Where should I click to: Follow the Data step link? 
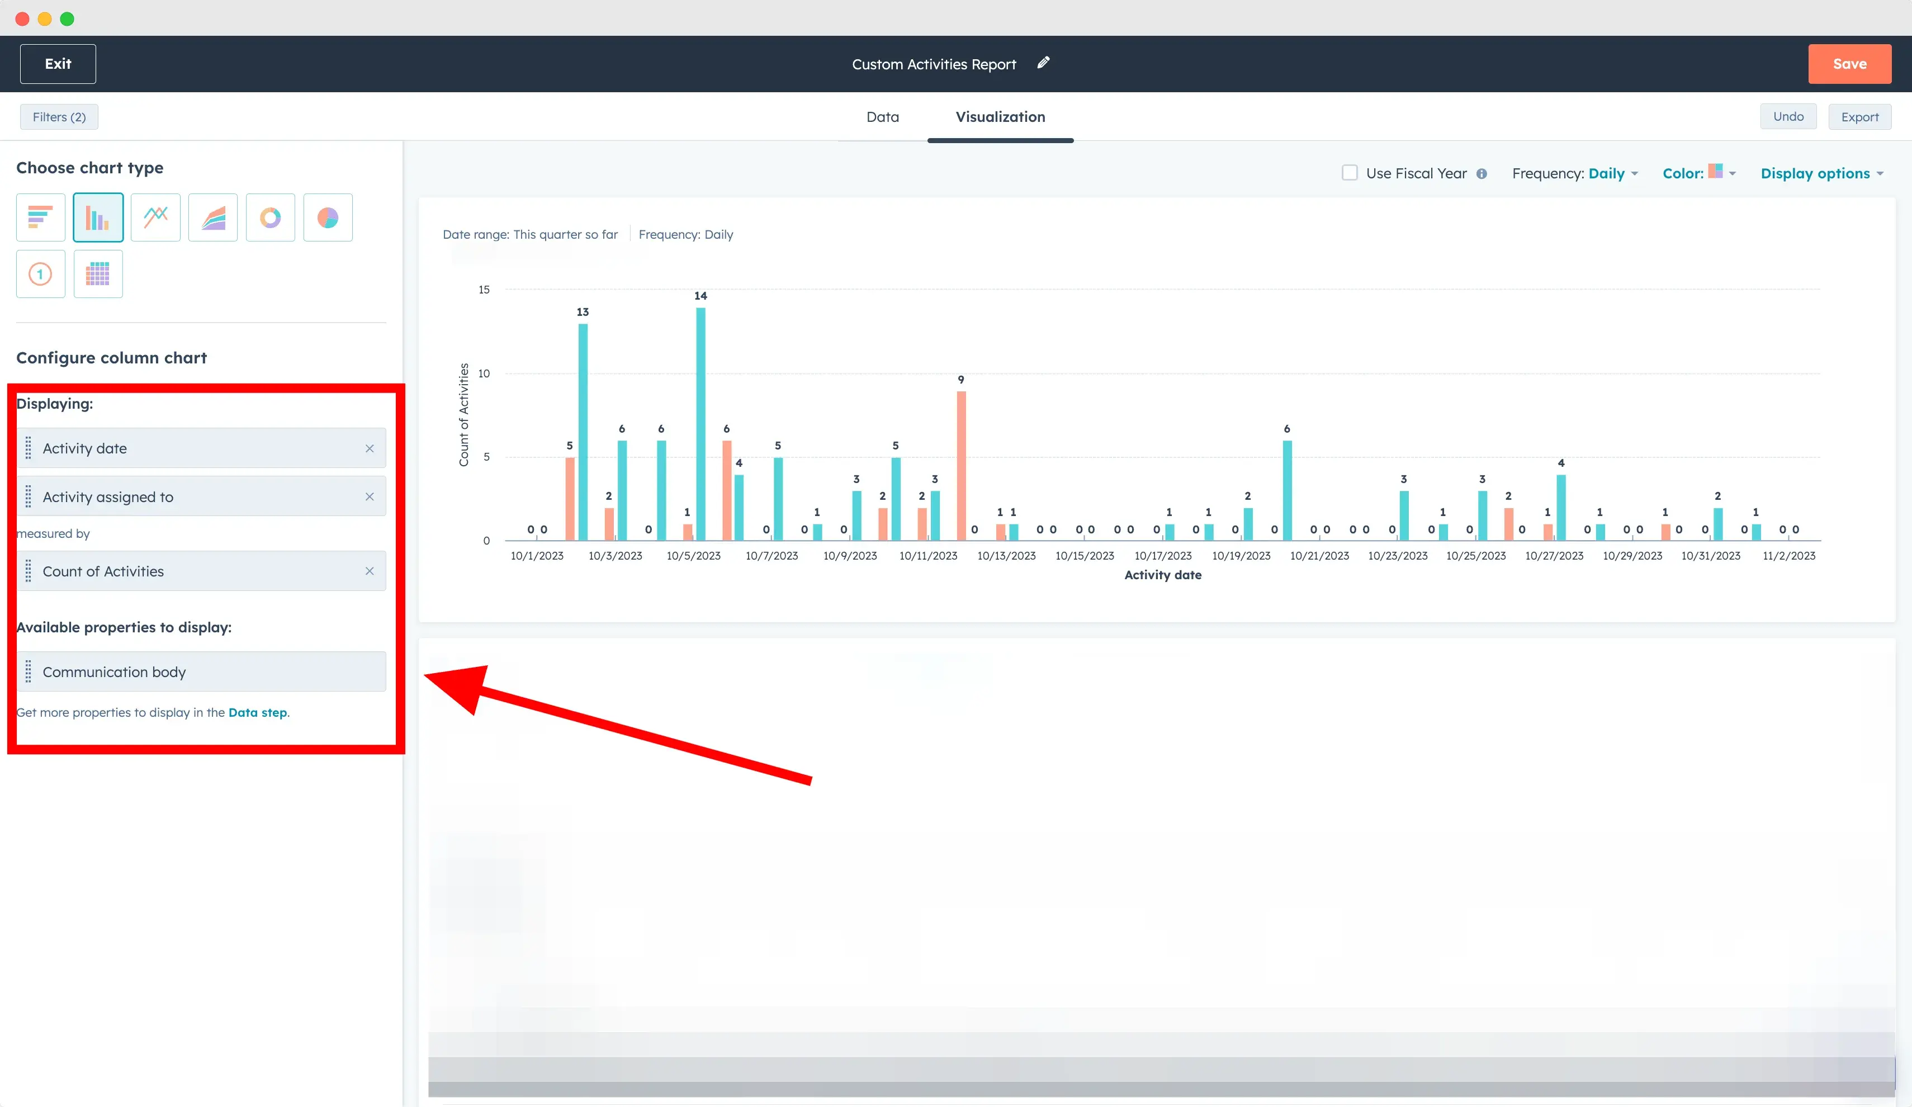pos(257,712)
